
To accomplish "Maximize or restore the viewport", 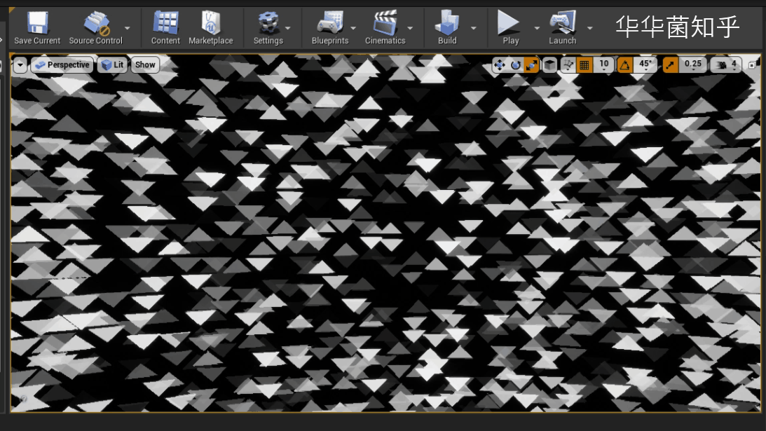I will tap(752, 64).
